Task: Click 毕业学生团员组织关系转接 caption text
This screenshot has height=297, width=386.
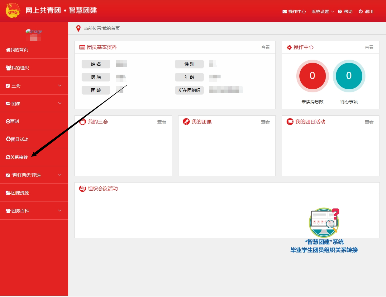Action: (324, 250)
